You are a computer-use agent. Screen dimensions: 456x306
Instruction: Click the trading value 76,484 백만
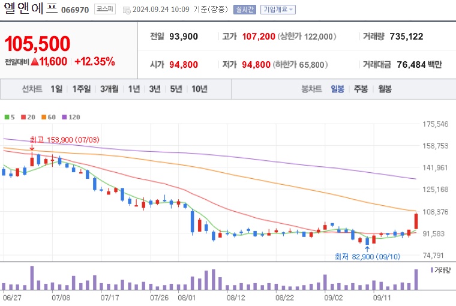click(419, 65)
